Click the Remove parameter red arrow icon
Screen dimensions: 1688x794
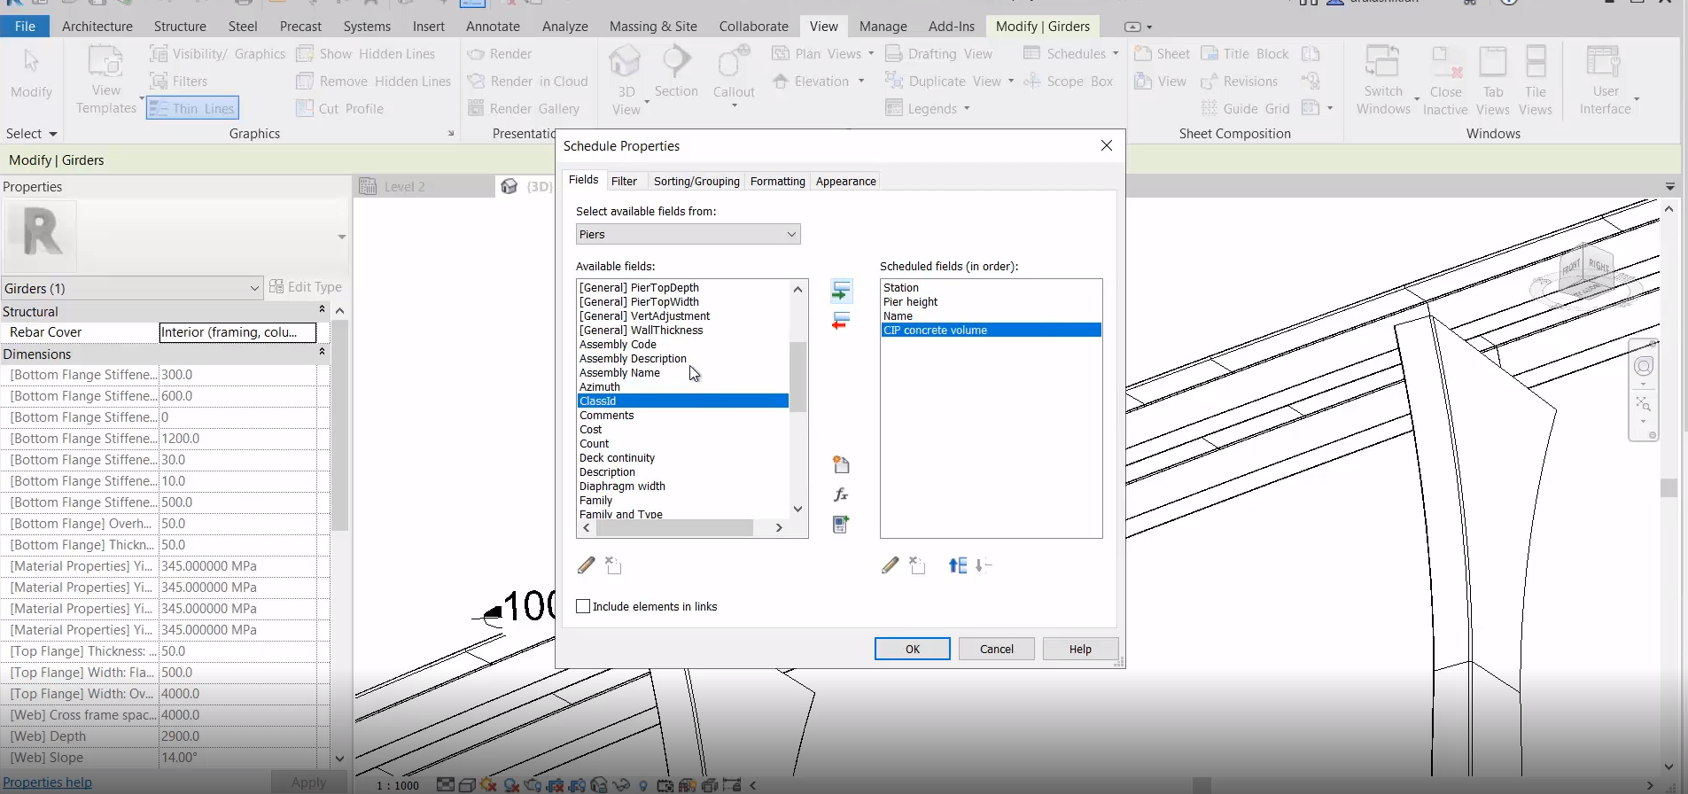click(x=841, y=321)
